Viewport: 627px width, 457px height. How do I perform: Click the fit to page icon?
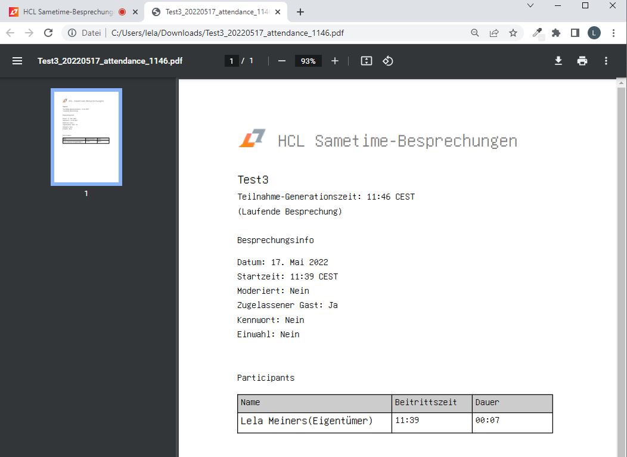(x=367, y=61)
